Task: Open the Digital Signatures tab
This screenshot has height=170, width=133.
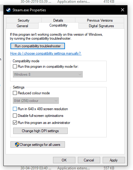Action: point(101,26)
